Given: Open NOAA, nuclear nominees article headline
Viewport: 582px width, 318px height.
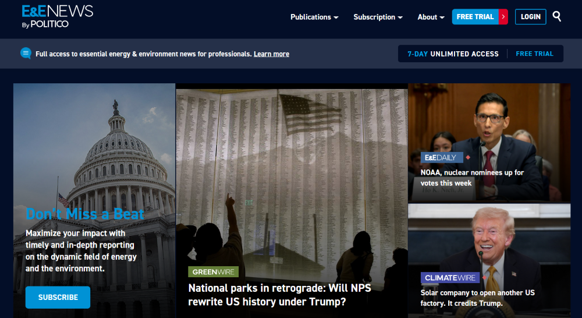Looking at the screenshot, I should click(x=472, y=178).
